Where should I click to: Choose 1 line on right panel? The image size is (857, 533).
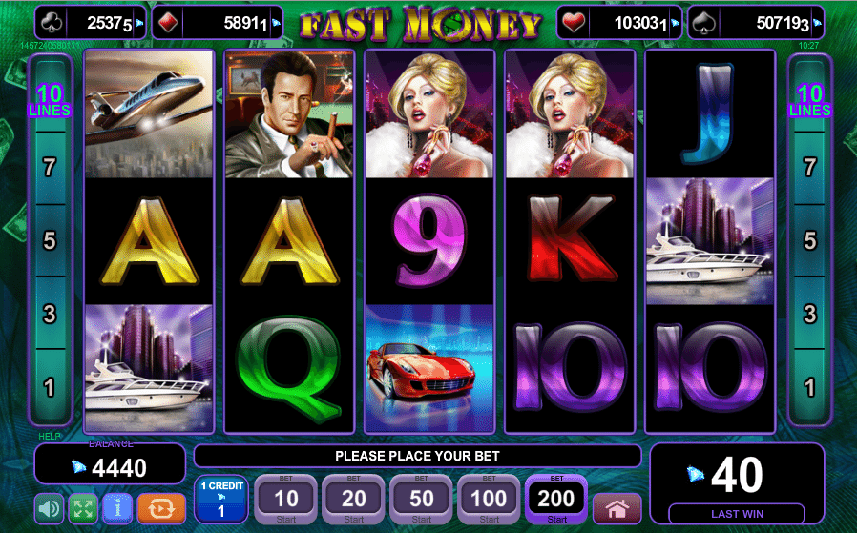click(x=809, y=387)
